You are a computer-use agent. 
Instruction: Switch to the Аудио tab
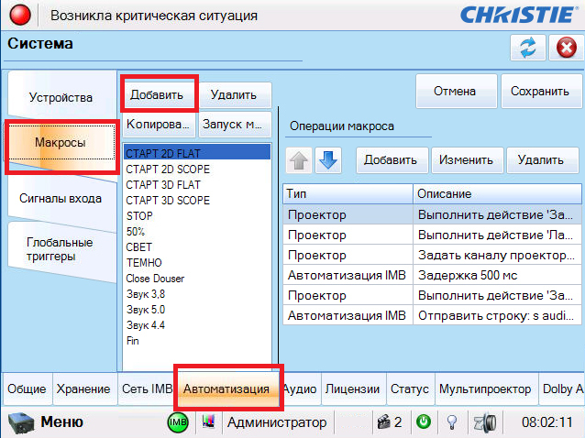pos(300,389)
